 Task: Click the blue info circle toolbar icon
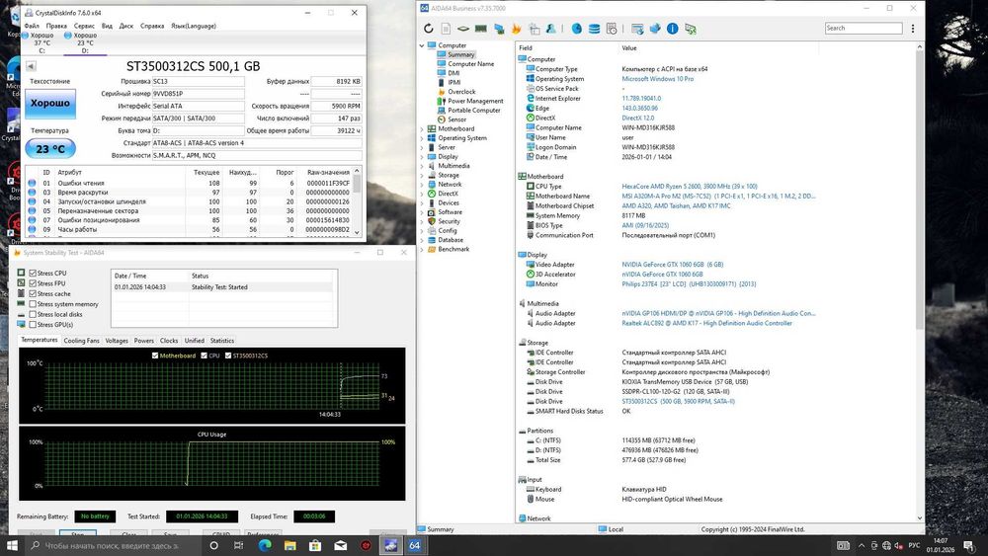click(x=672, y=29)
